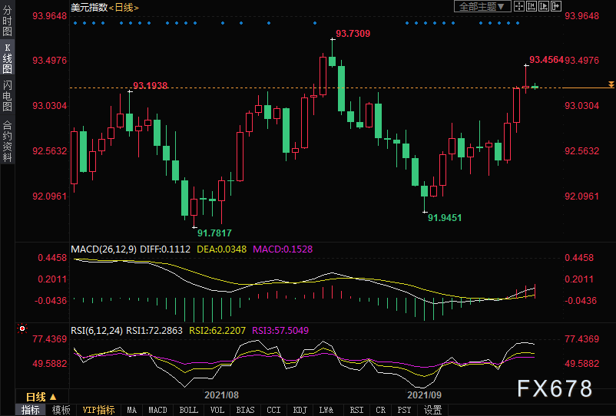616x416 pixels.
Task: Click the 设置 button
Action: pyautogui.click(x=433, y=410)
